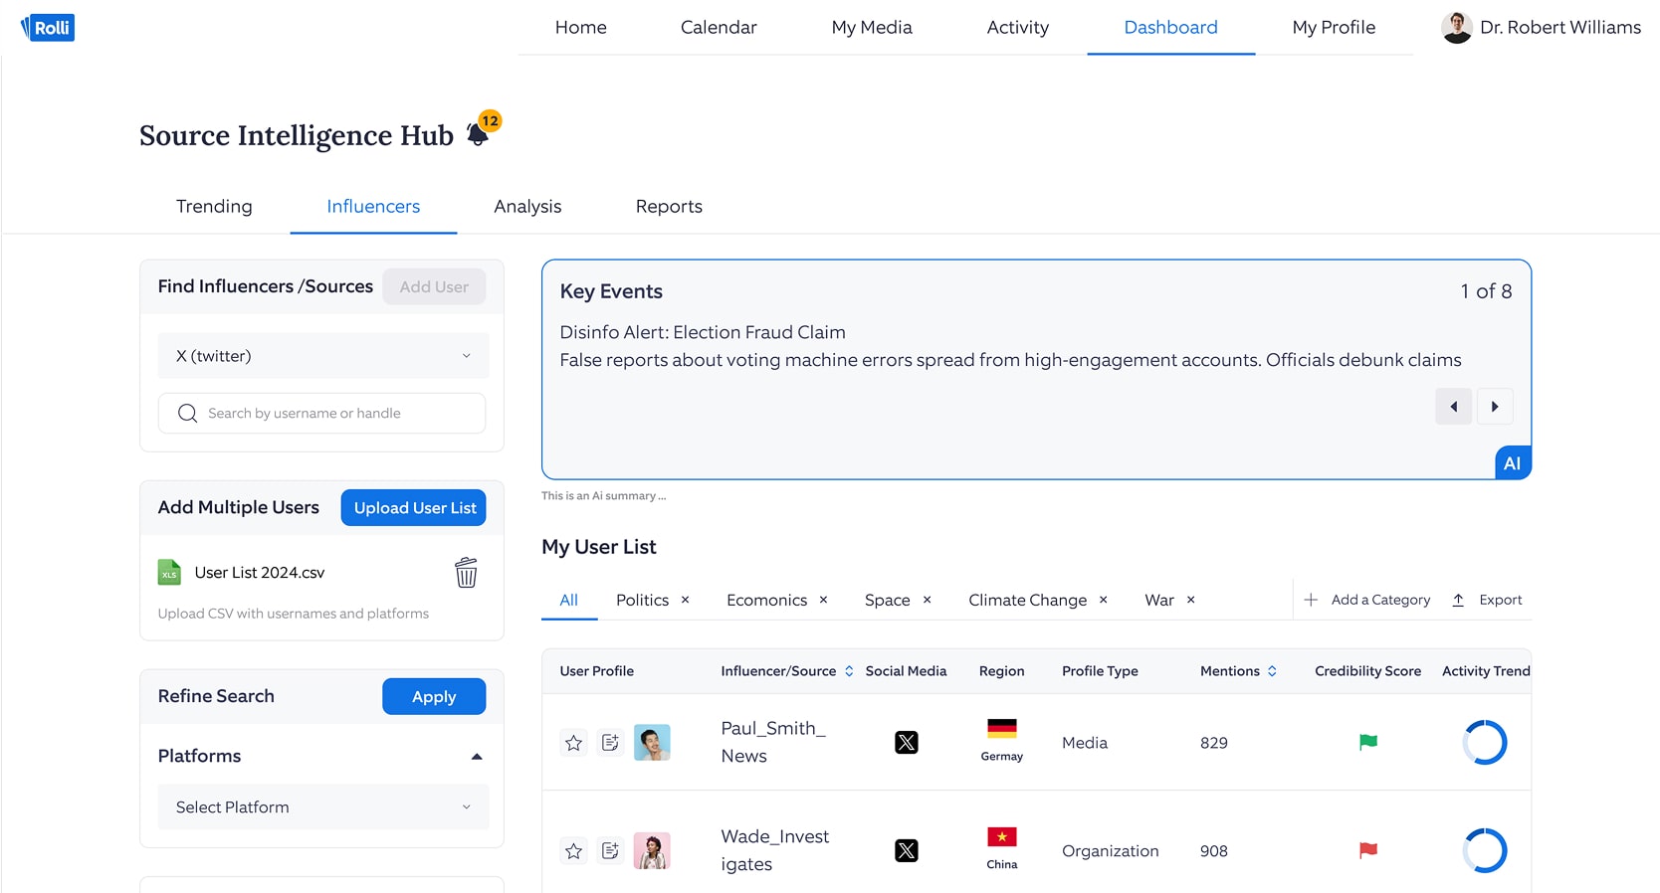Click activity trend ring for Paul_Smith_News

click(1485, 743)
